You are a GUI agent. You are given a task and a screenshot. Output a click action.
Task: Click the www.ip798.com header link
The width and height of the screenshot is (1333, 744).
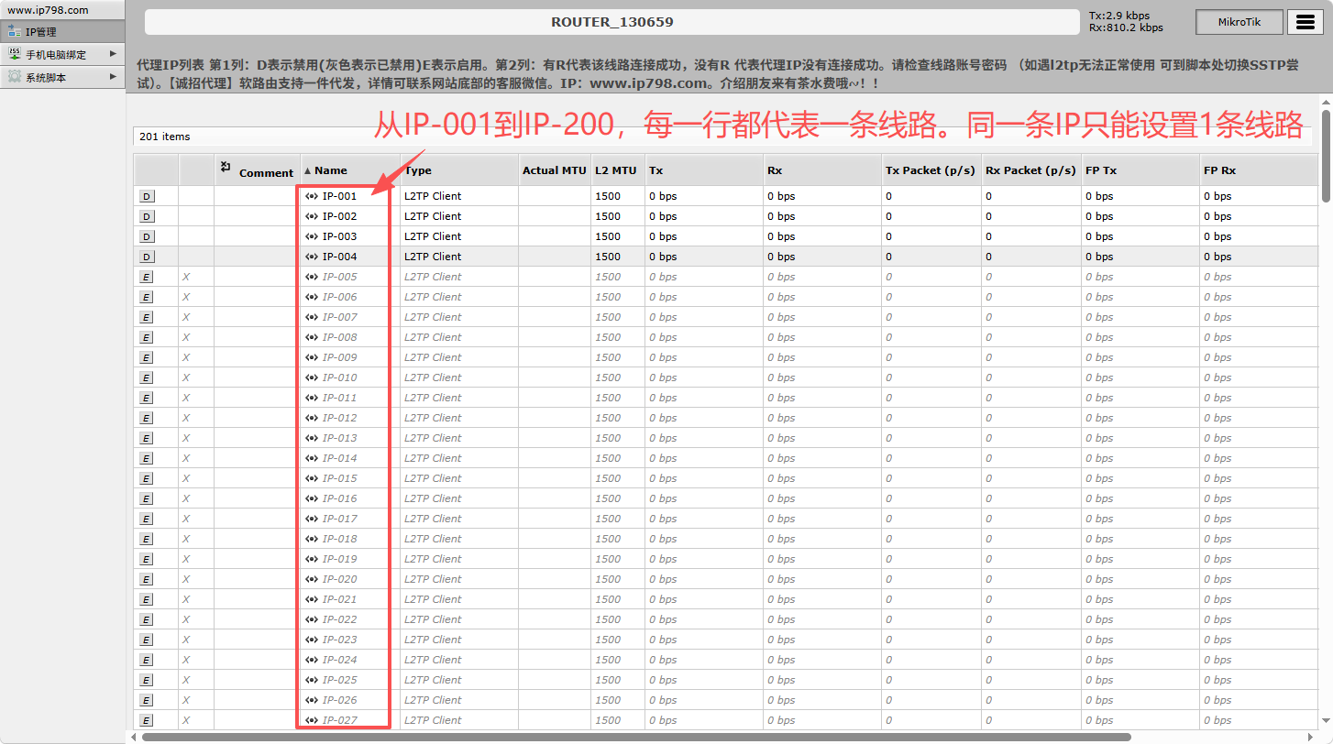tap(48, 10)
